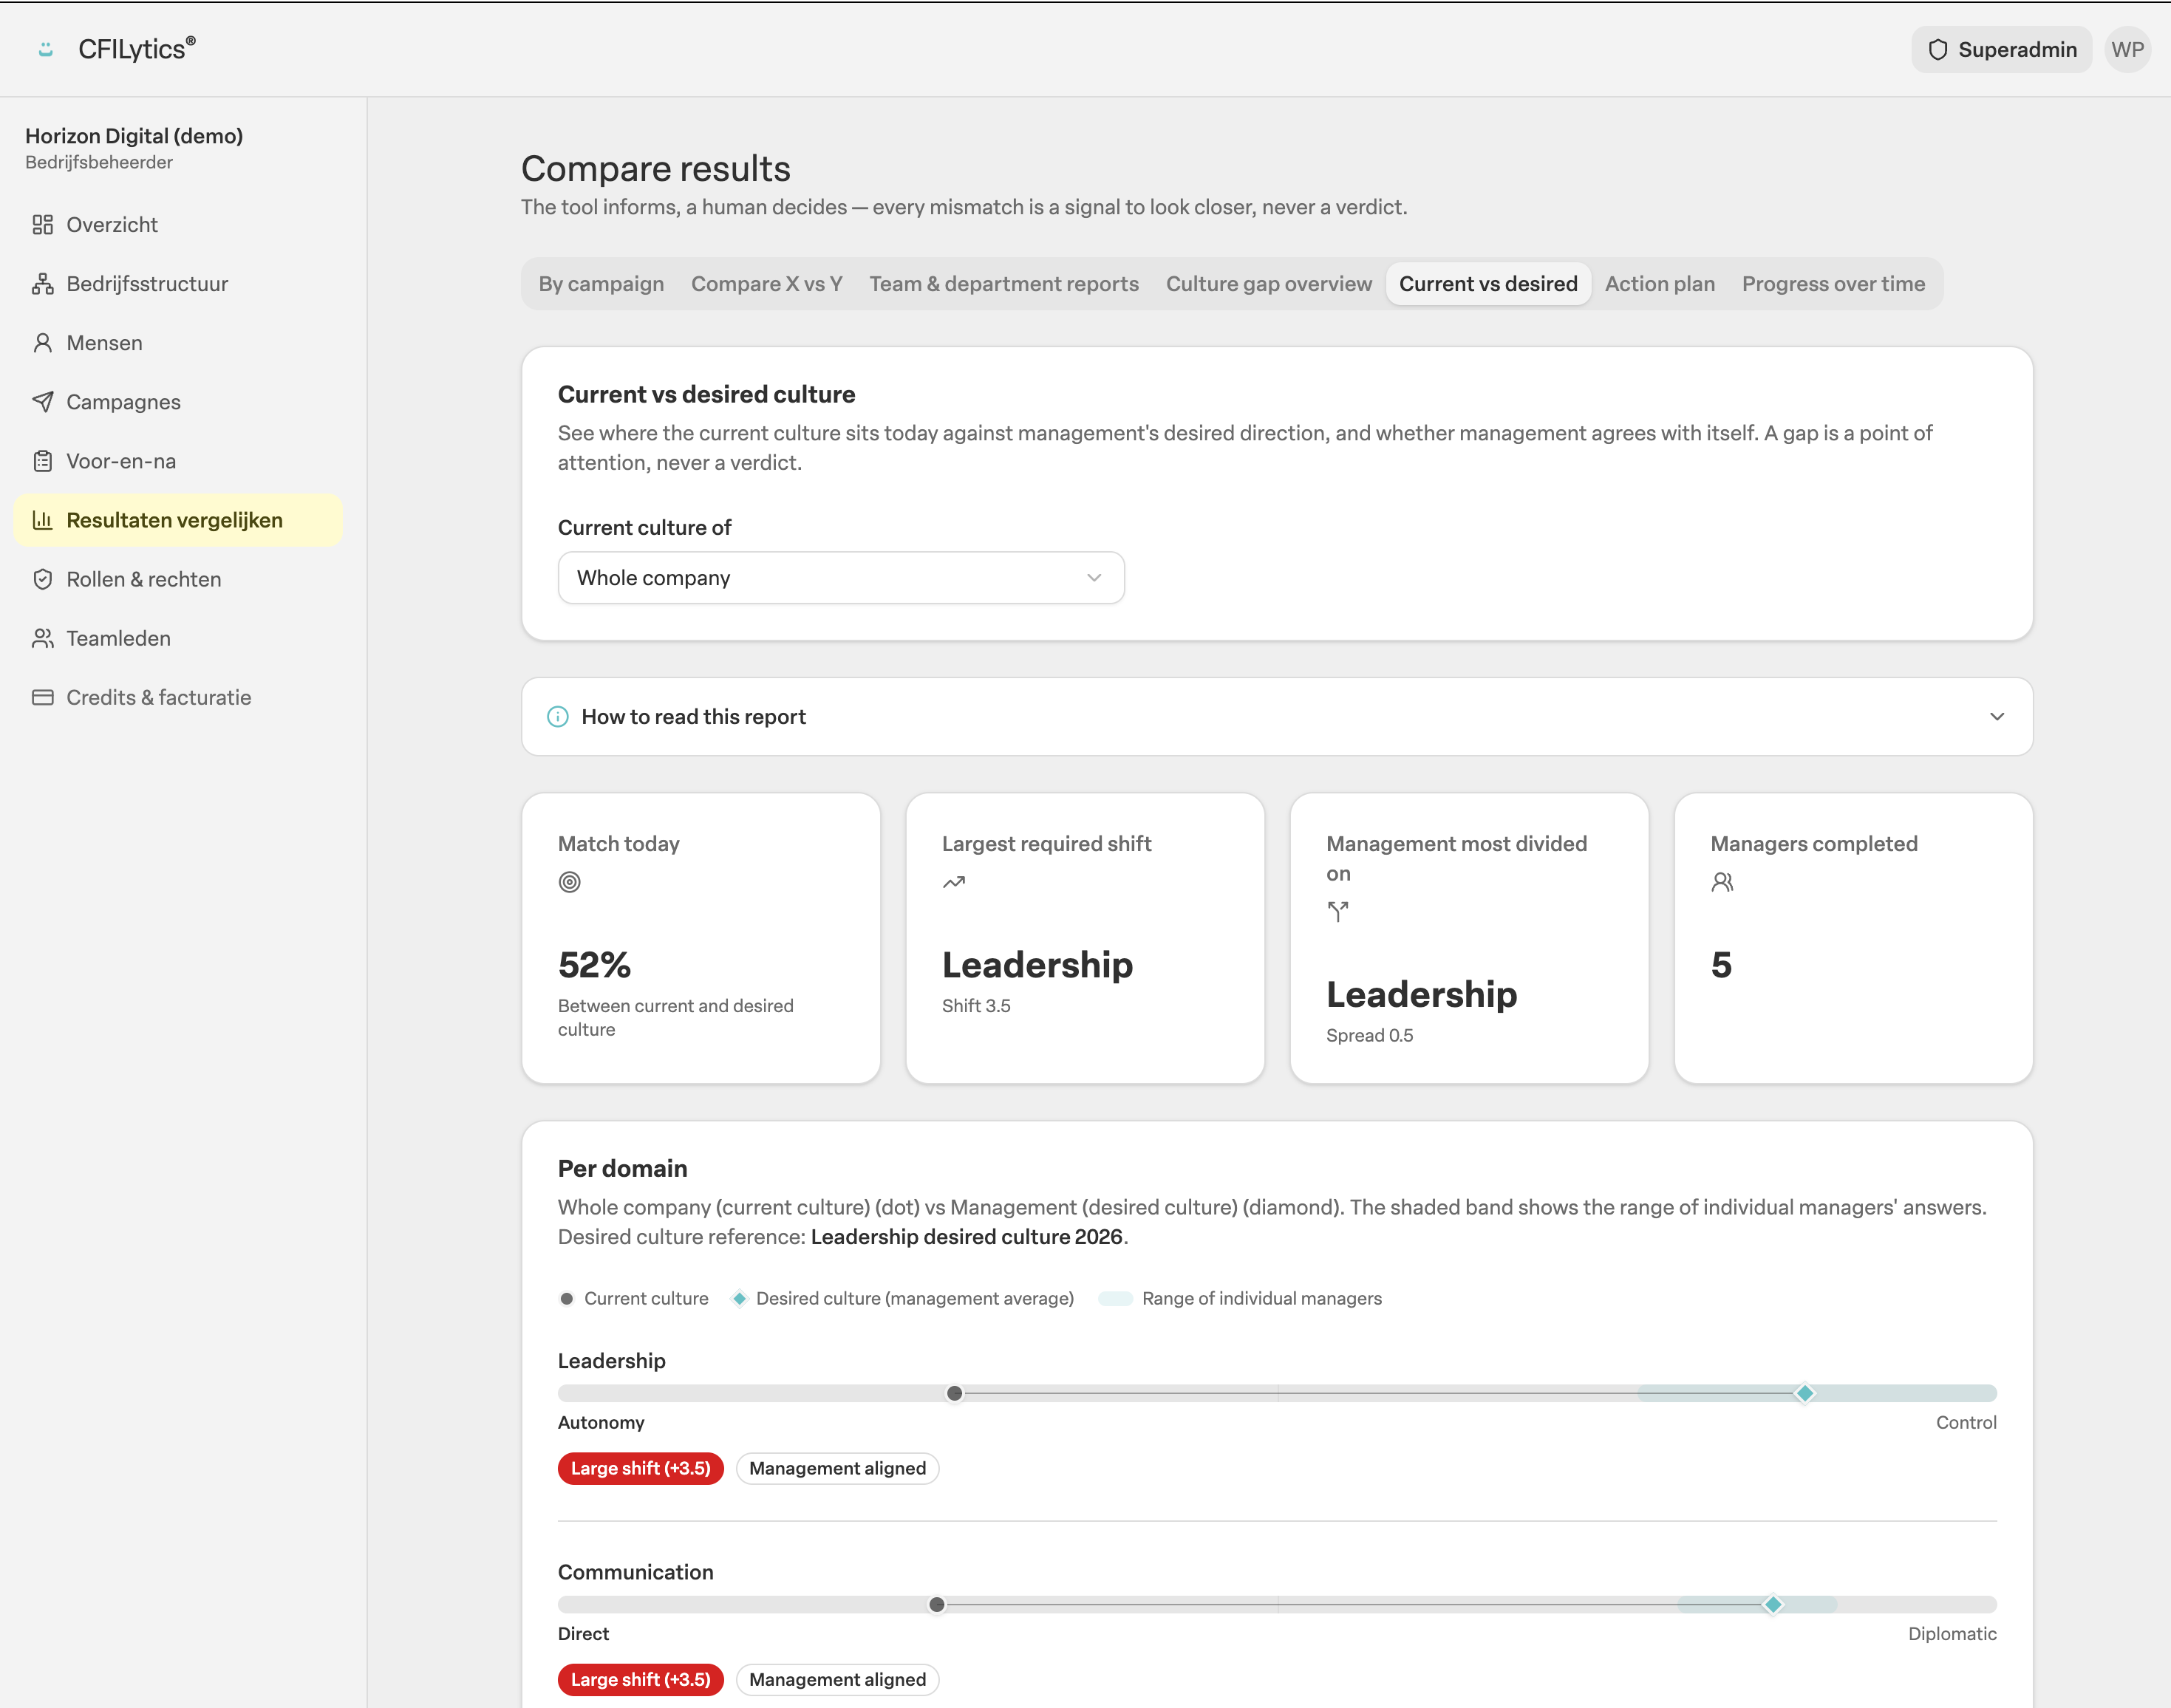
Task: Click the Shift 3.5 text
Action: [975, 1005]
